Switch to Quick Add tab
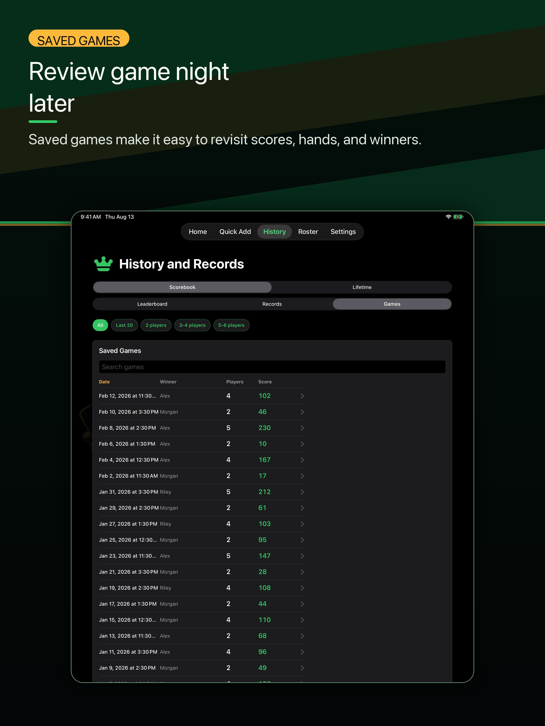Screen dimensions: 545x726 [235, 232]
